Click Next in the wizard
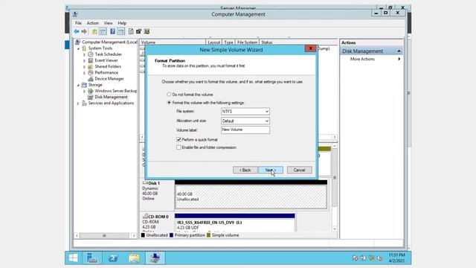 pyautogui.click(x=271, y=170)
